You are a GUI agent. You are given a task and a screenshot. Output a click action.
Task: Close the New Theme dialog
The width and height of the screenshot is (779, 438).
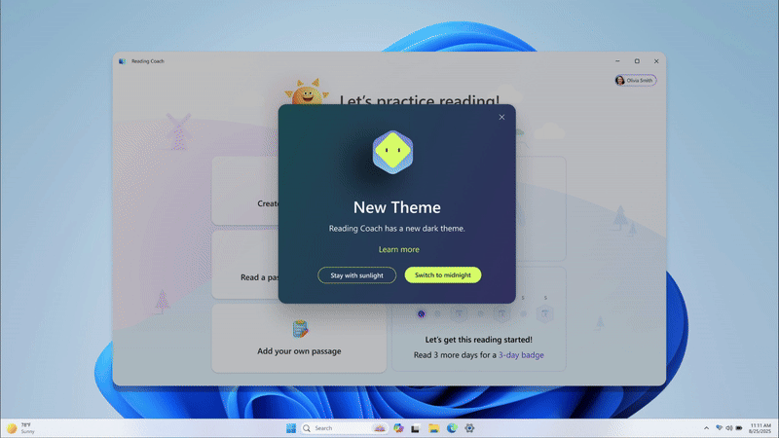[501, 117]
